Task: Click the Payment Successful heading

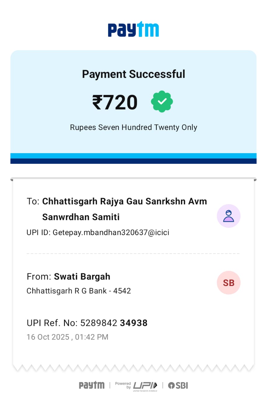Action: pos(133,74)
